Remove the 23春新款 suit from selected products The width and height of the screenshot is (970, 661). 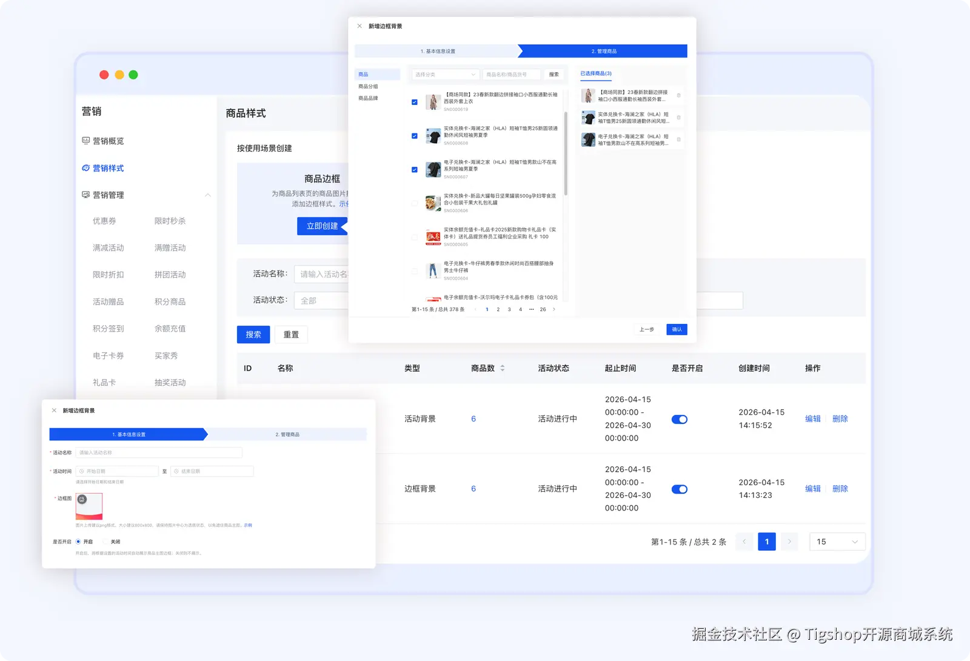coord(678,95)
